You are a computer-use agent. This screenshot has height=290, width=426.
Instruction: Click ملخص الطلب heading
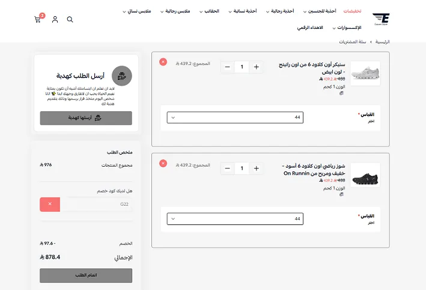click(x=120, y=152)
